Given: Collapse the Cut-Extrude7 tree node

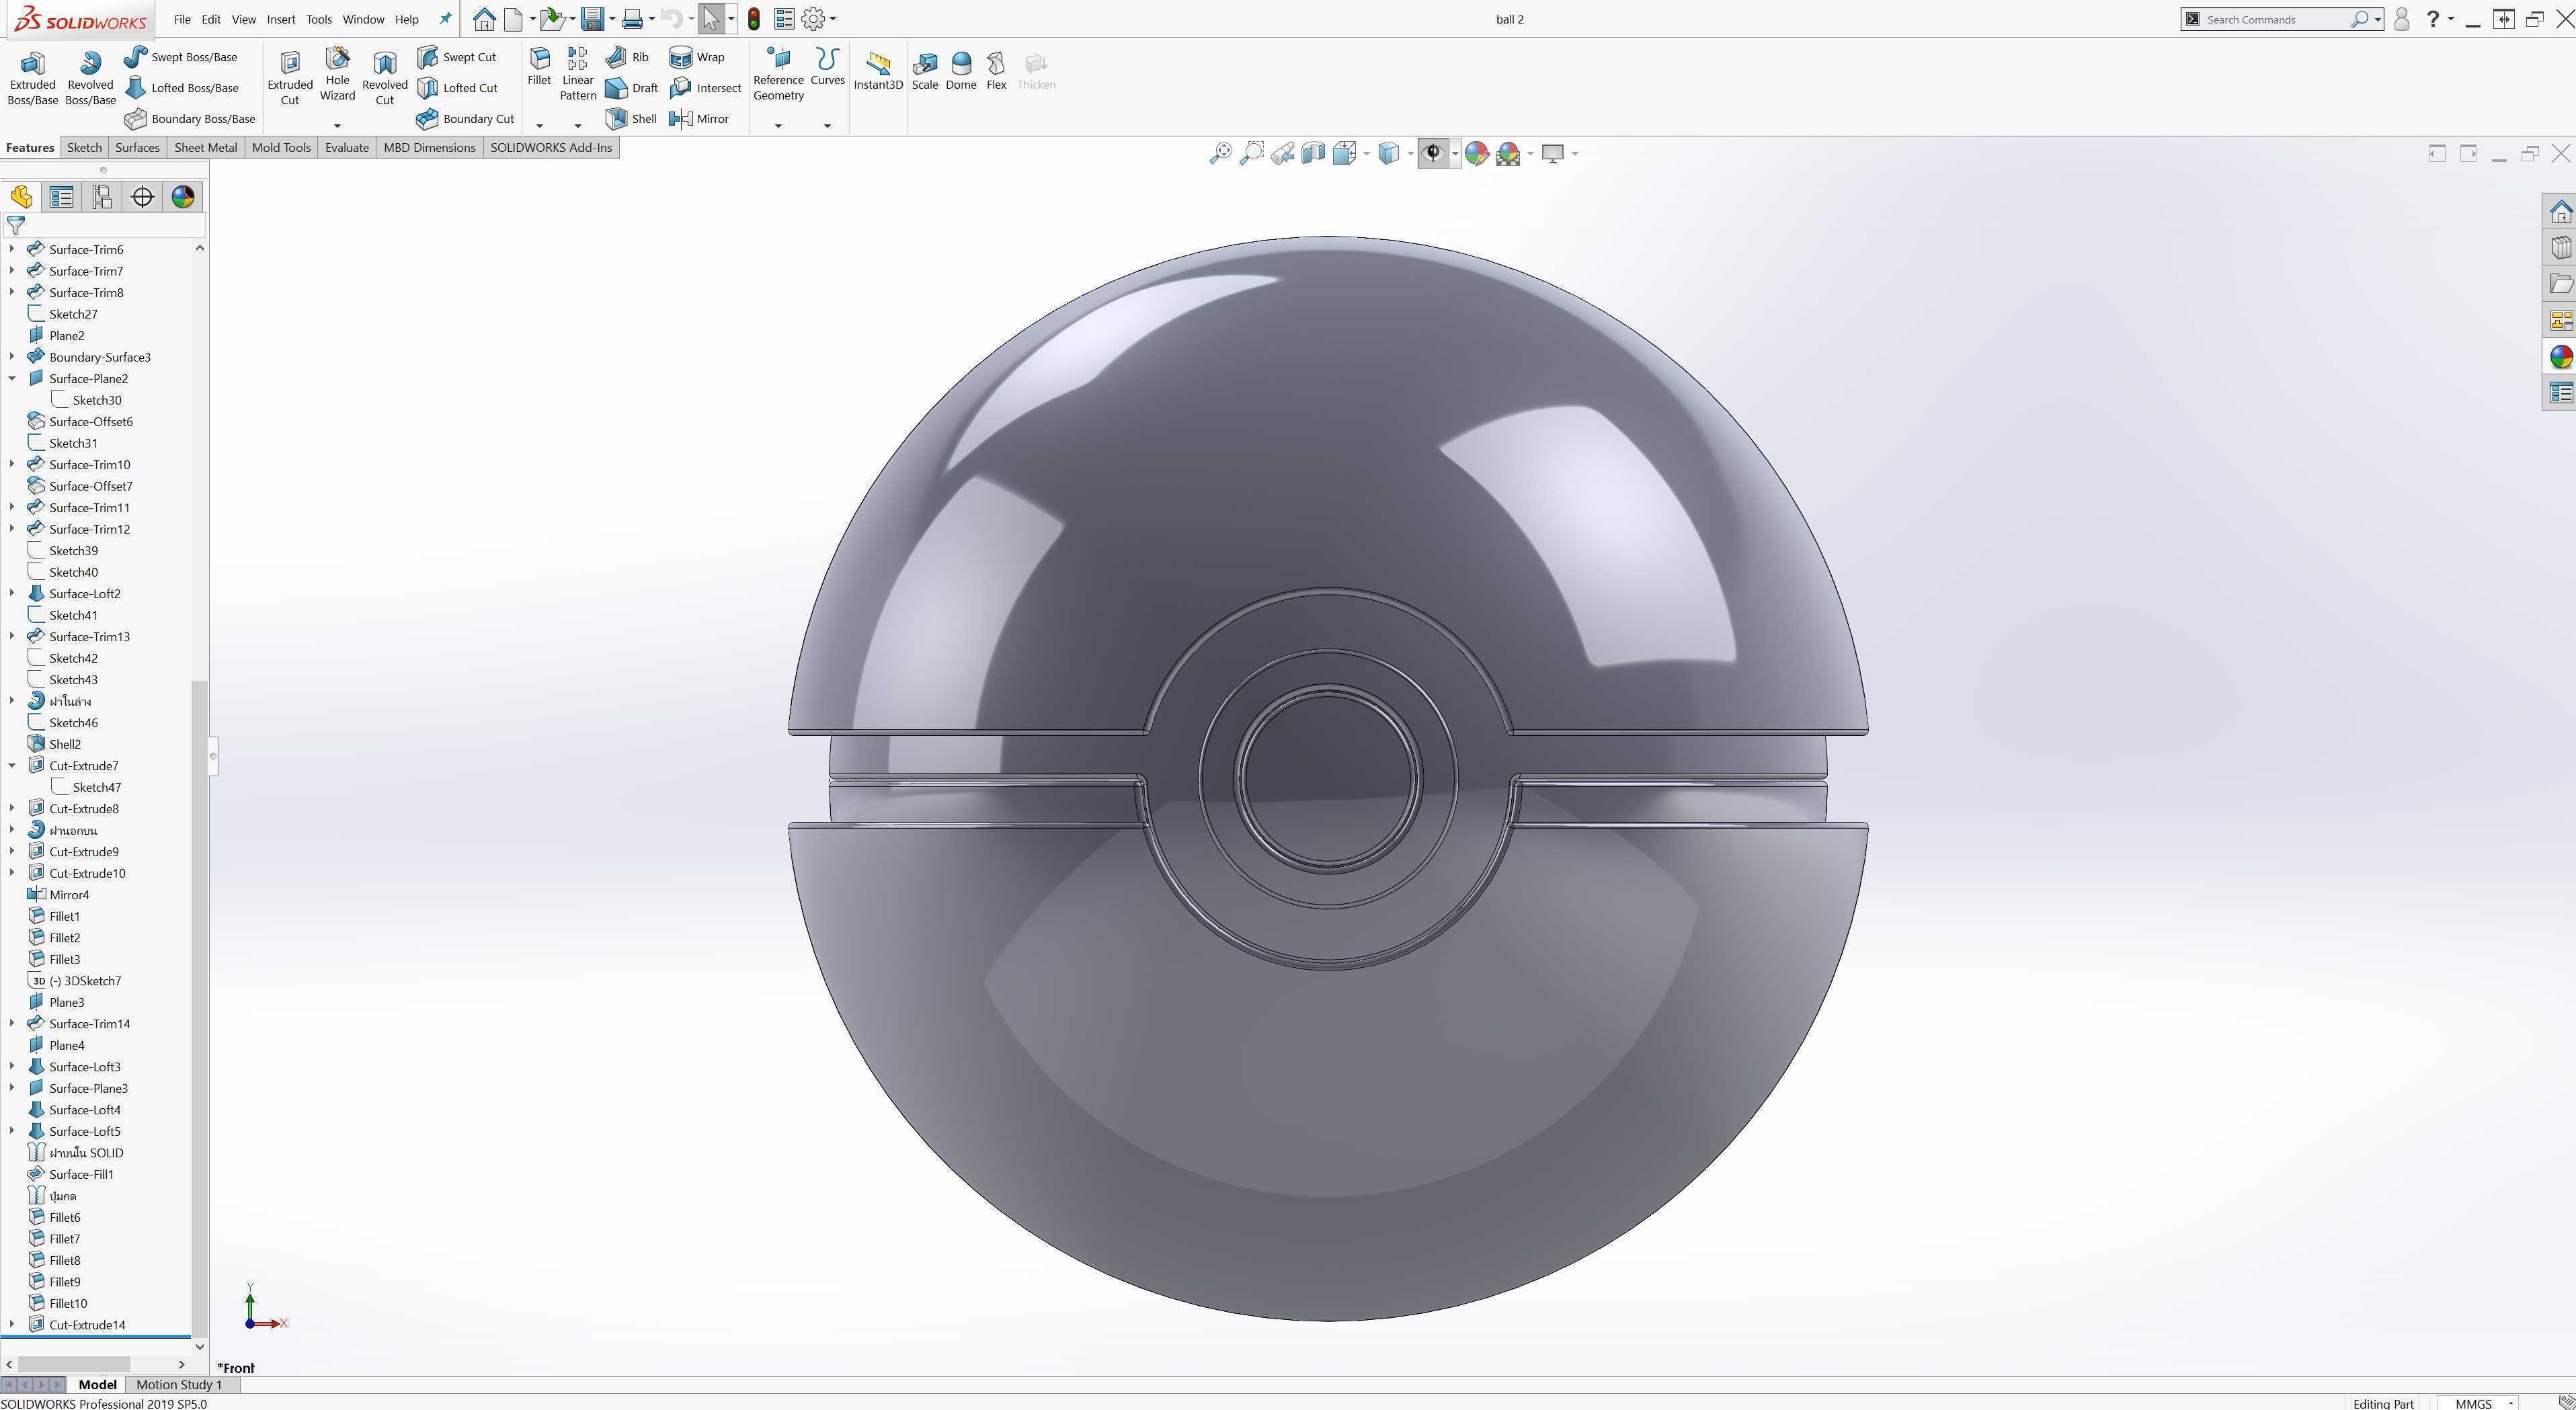Looking at the screenshot, I should [12, 765].
